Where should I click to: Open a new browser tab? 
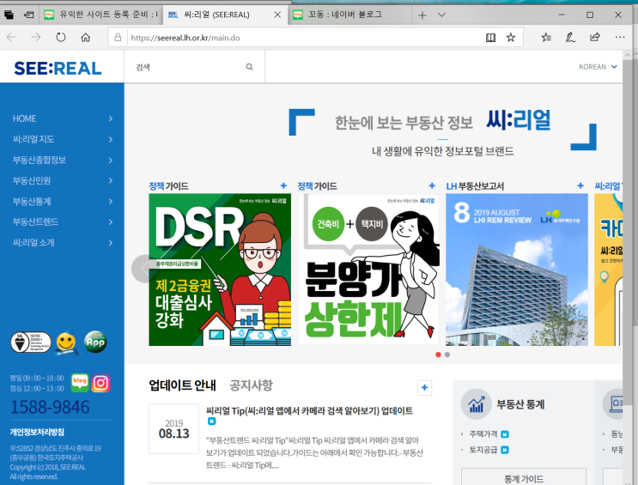click(422, 15)
